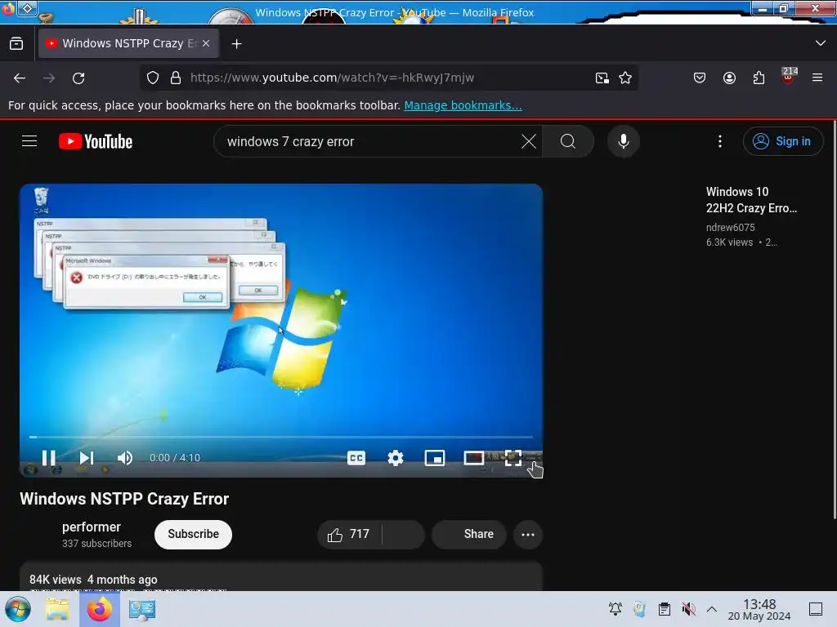The height and width of the screenshot is (627, 837).
Task: Expand the list all tabs chevron
Action: click(x=821, y=43)
